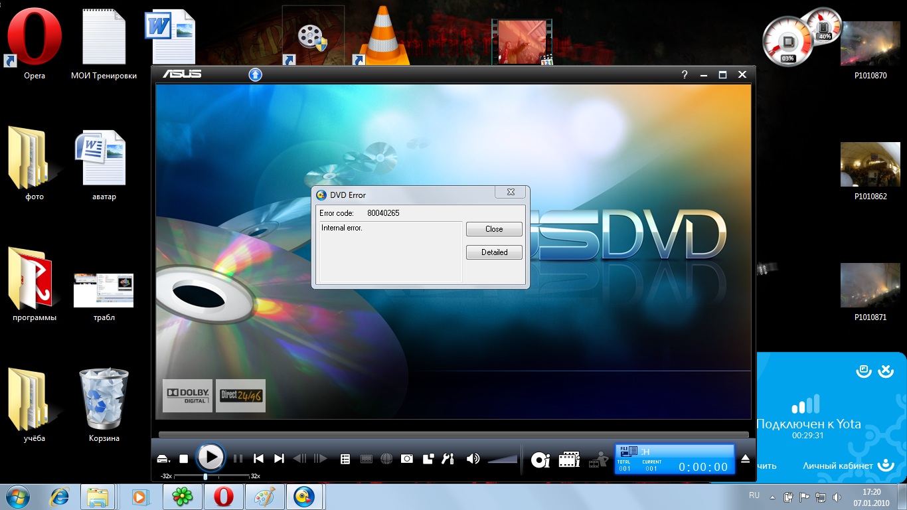Switch to Opera in the taskbar
The image size is (907, 510).
223,497
